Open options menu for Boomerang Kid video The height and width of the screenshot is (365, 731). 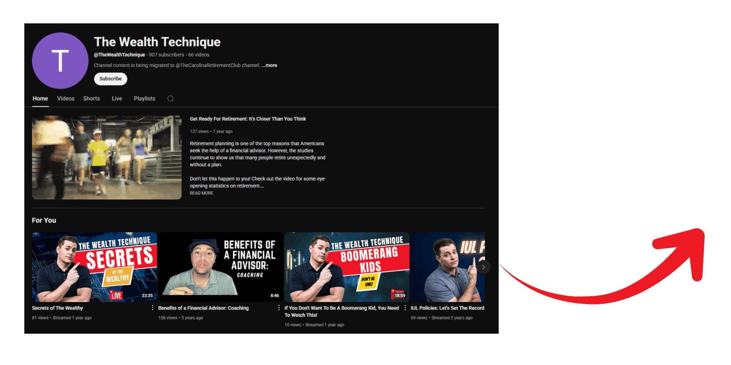[405, 308]
